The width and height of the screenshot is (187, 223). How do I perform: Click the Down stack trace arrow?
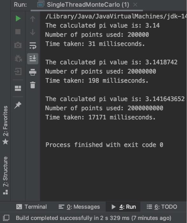click(x=33, y=32)
